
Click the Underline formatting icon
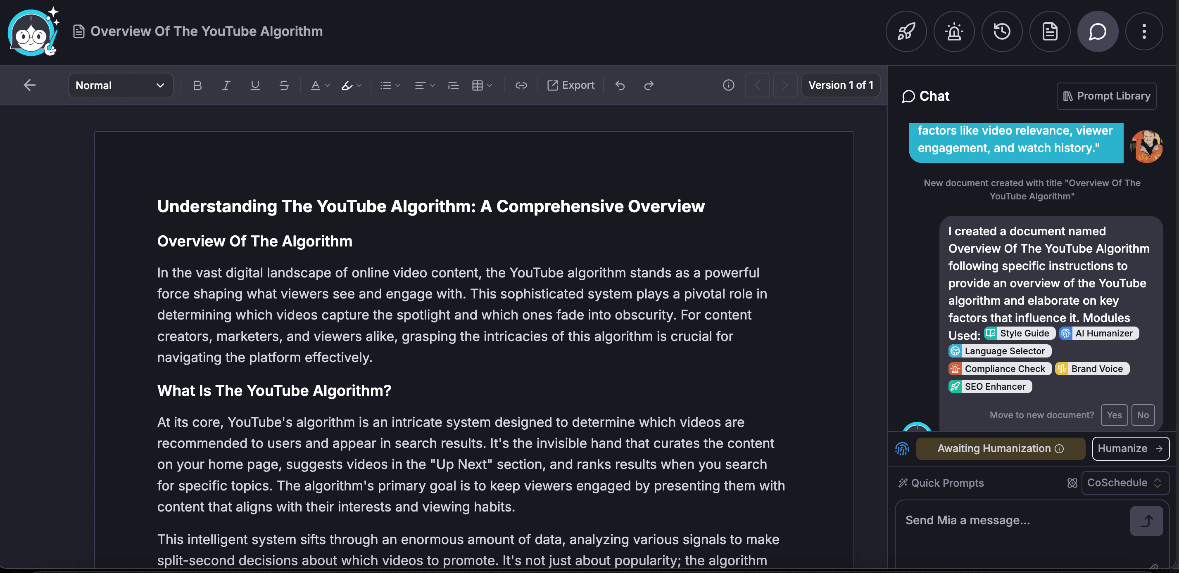tap(254, 85)
